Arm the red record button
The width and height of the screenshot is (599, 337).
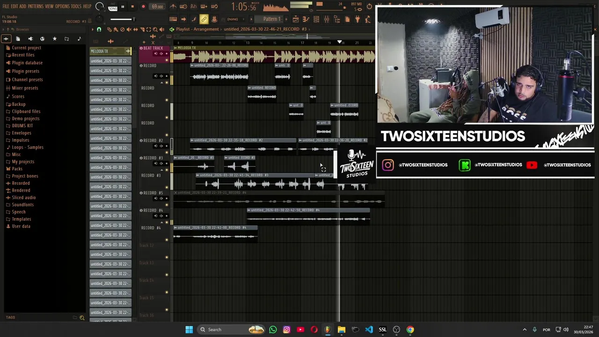(143, 7)
